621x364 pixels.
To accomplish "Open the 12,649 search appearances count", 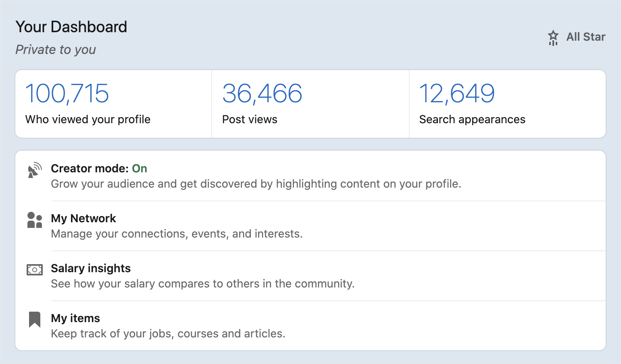I will pyautogui.click(x=457, y=93).
